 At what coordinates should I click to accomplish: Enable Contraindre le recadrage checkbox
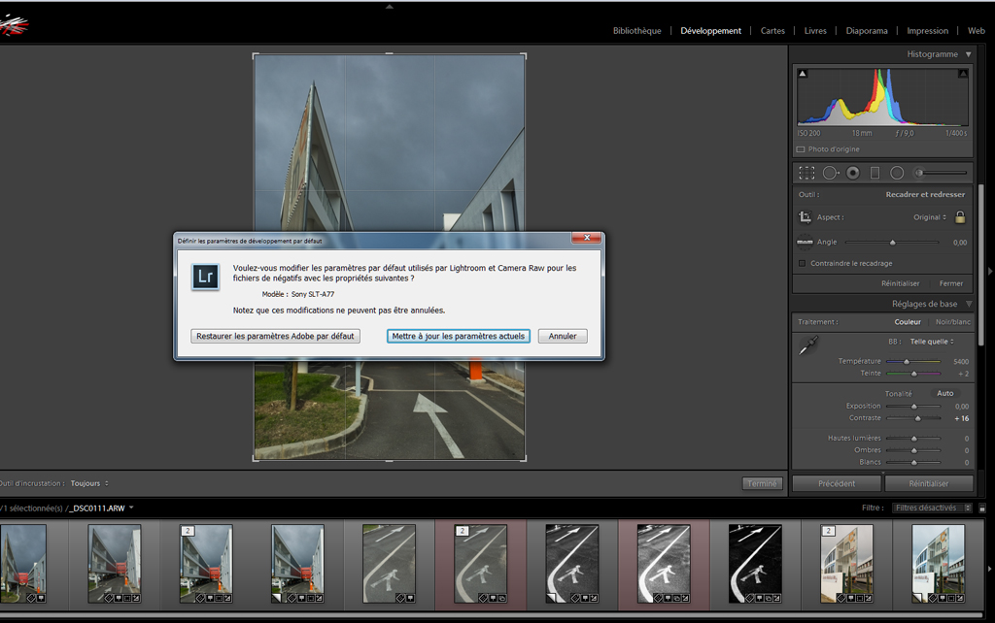(802, 263)
